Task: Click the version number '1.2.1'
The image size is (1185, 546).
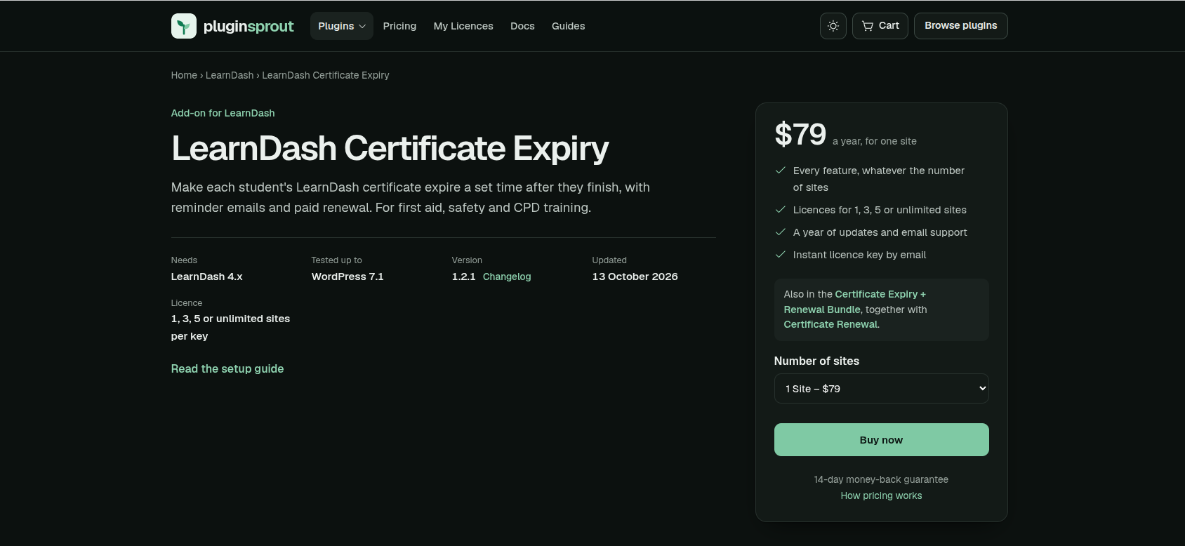Action: (x=464, y=277)
